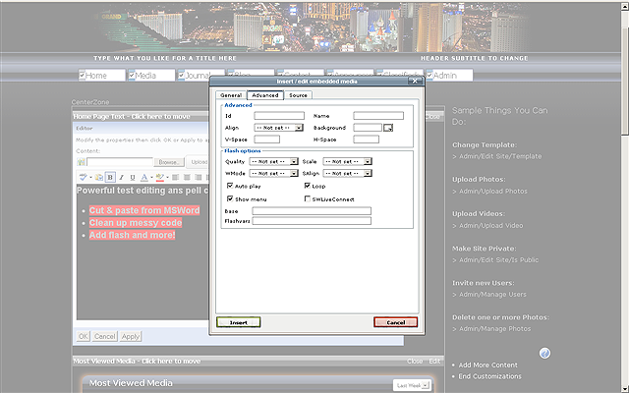Open the Scale dropdown list
Viewport: 629px width, 393px height.
(x=346, y=161)
